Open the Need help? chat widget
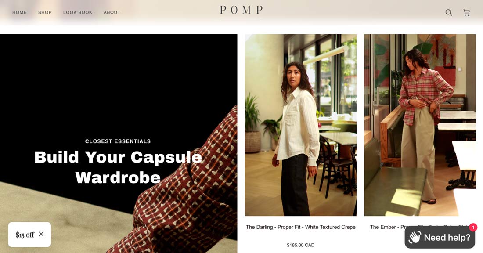483x253 pixels. 440,237
